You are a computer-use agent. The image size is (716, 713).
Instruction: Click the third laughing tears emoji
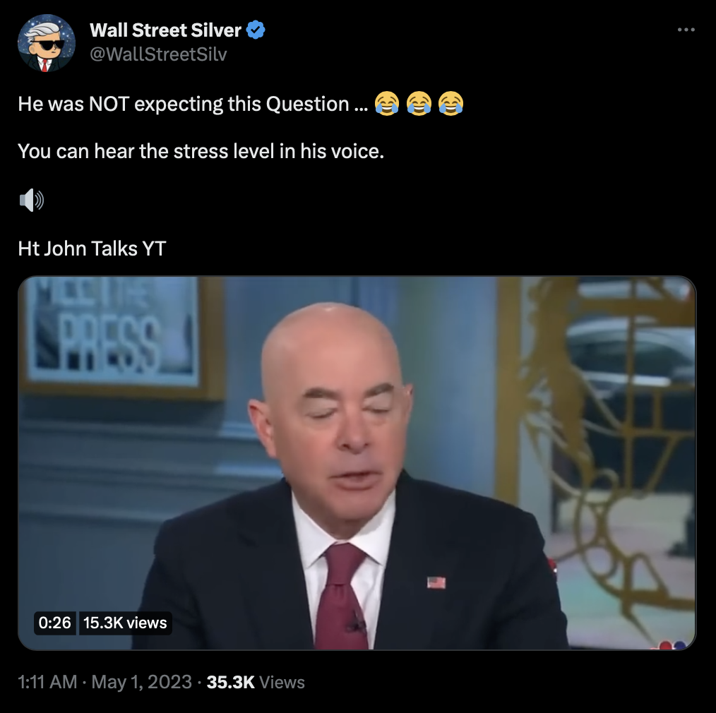click(x=451, y=103)
